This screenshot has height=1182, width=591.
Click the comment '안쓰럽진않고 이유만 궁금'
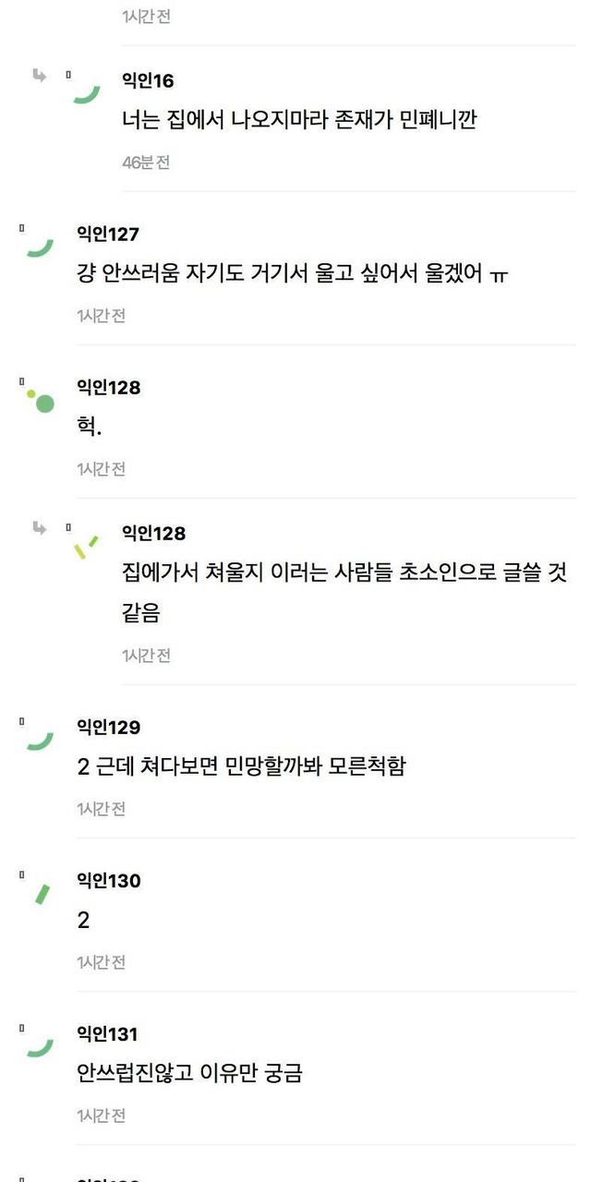(x=190, y=1074)
